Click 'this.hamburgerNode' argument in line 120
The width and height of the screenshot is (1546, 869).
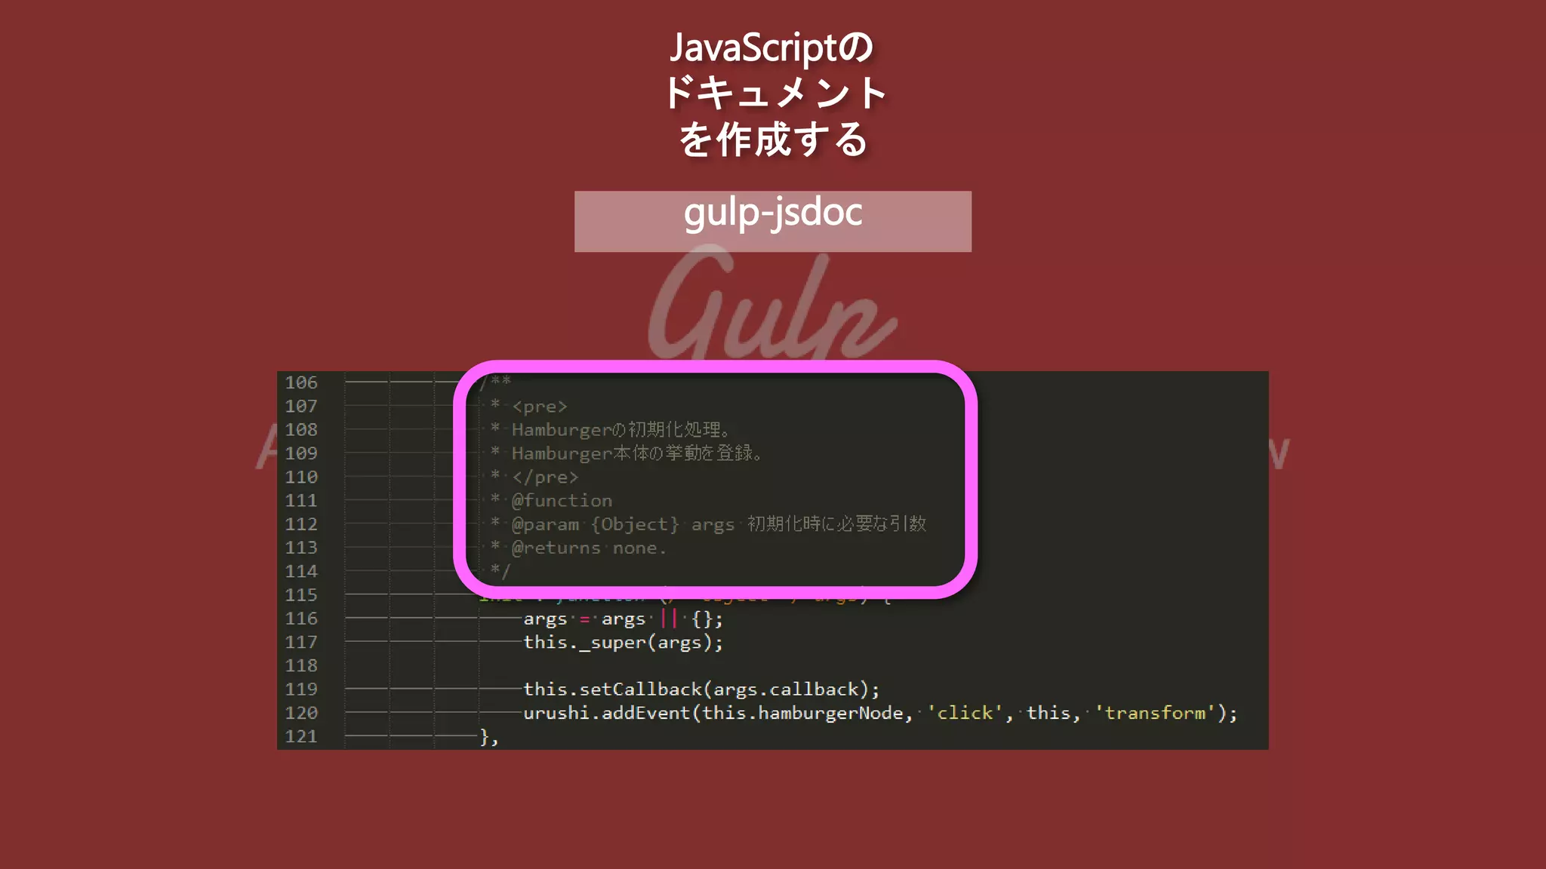(802, 713)
